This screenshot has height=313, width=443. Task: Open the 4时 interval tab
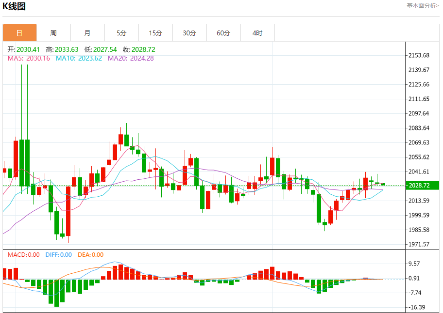point(257,33)
